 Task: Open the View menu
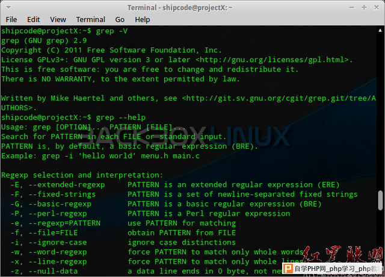tap(58, 19)
